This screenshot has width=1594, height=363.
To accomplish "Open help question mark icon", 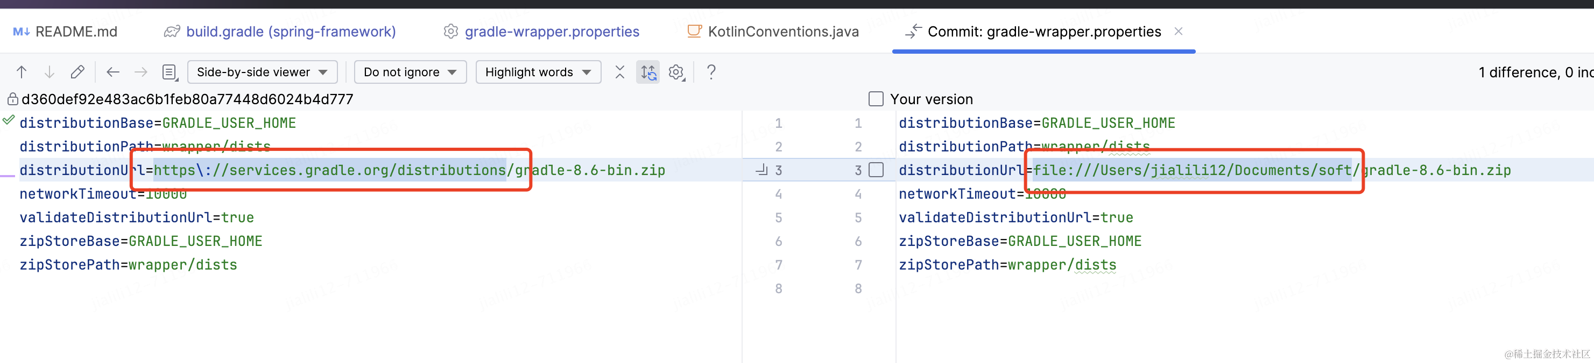I will (x=711, y=72).
